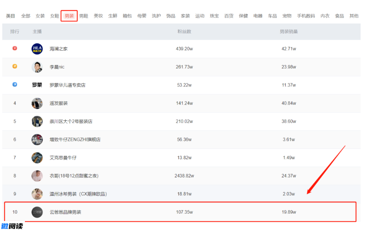Viewport: 366px width, 231px height.
Task: Open the 衣哥 avatar picture
Action: tap(37, 176)
